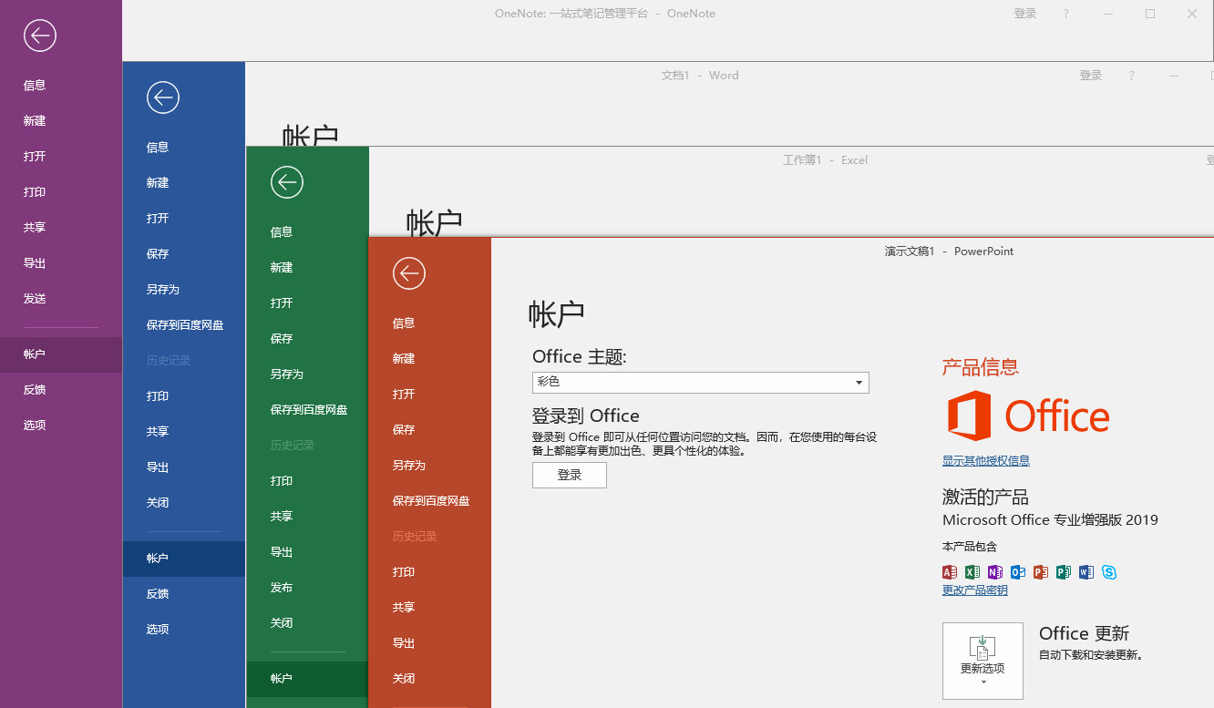The width and height of the screenshot is (1214, 708).
Task: Click the 登录 sign-in button in PowerPoint
Action: (570, 475)
